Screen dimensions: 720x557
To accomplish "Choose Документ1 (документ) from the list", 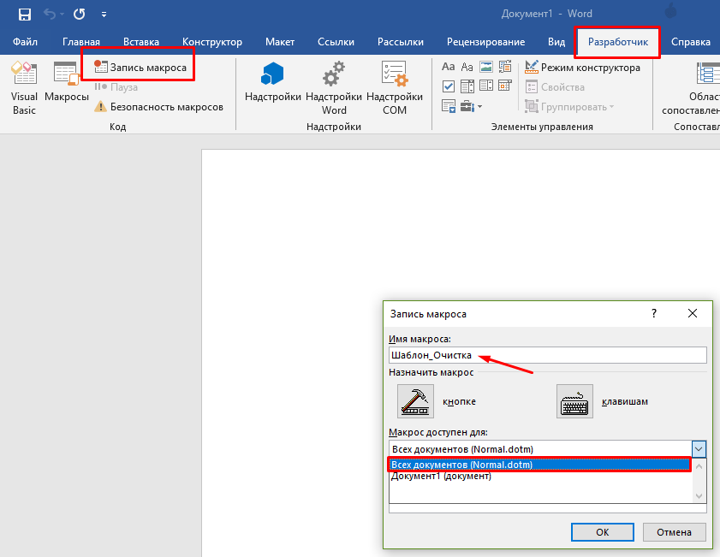I will point(441,477).
